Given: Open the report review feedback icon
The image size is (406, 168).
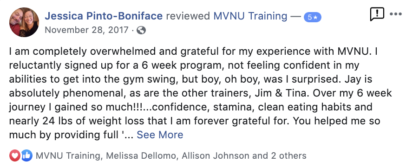Looking at the screenshot, I should tap(377, 14).
